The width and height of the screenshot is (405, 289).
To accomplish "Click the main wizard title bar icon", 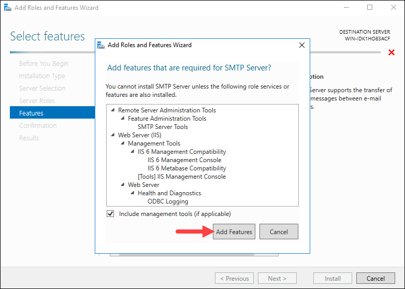I will [8, 7].
